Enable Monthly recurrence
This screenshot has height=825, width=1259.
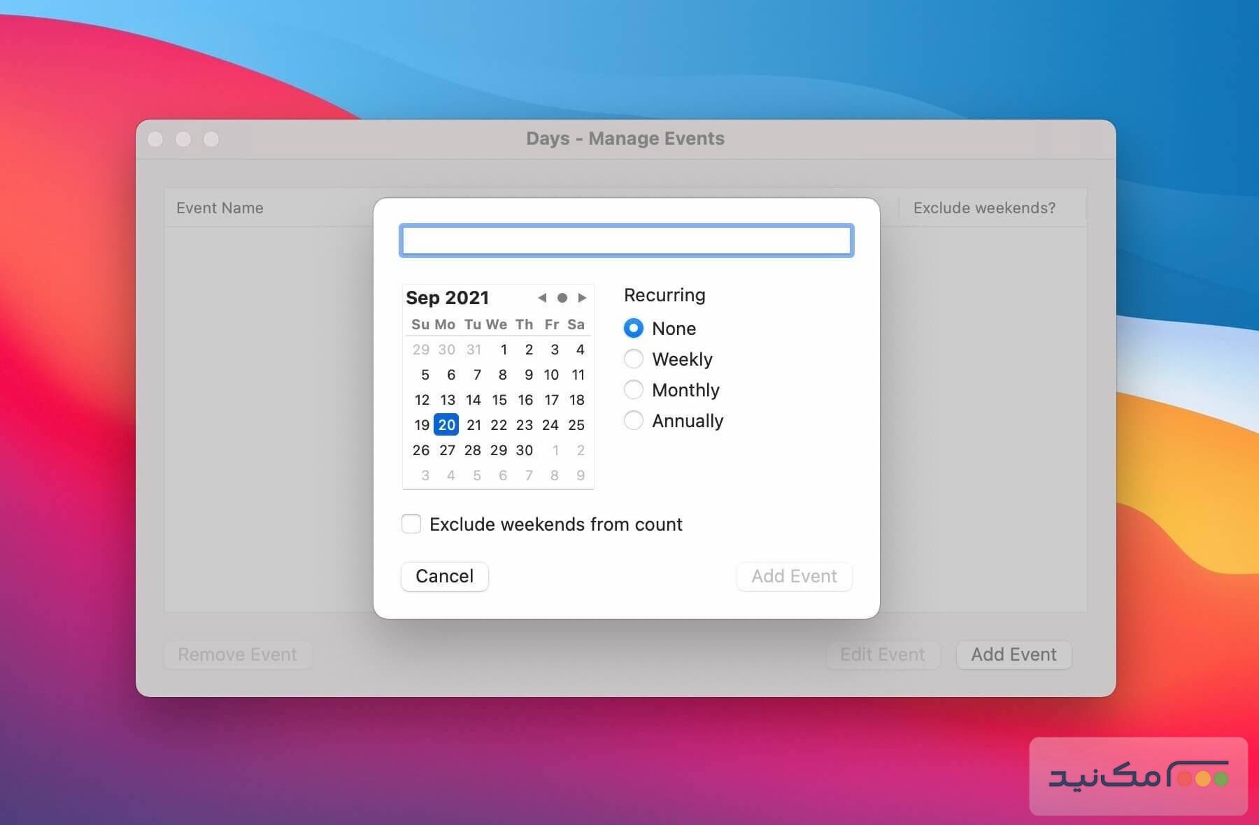[633, 389]
